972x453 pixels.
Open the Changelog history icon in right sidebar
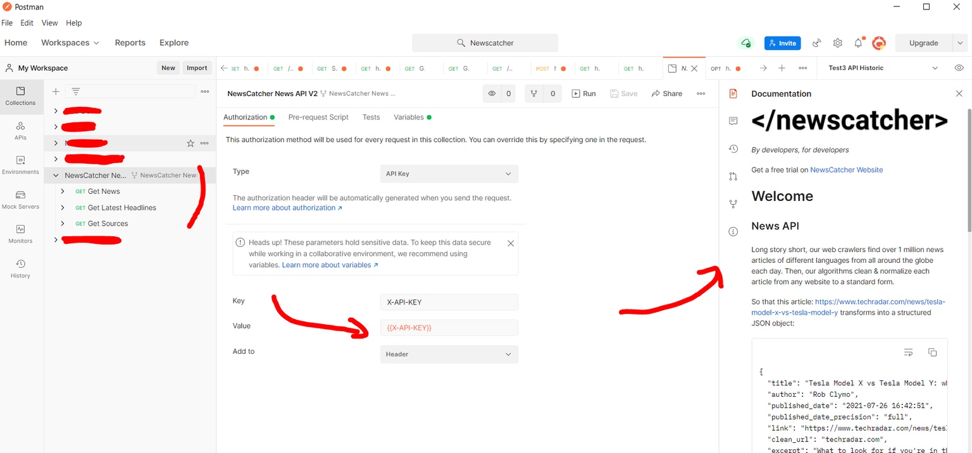point(733,148)
